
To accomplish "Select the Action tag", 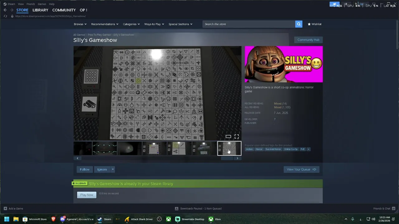I will coord(249,149).
